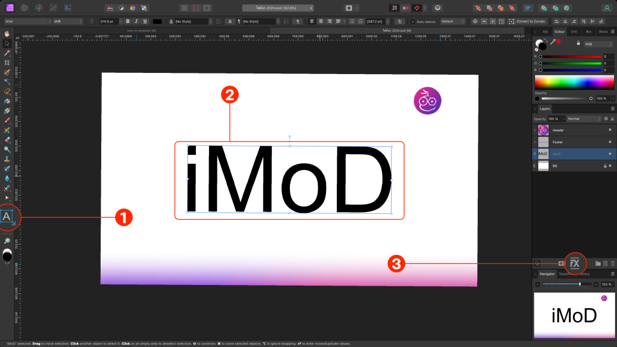Click the Bold formatting button
617x347 pixels.
click(128, 21)
